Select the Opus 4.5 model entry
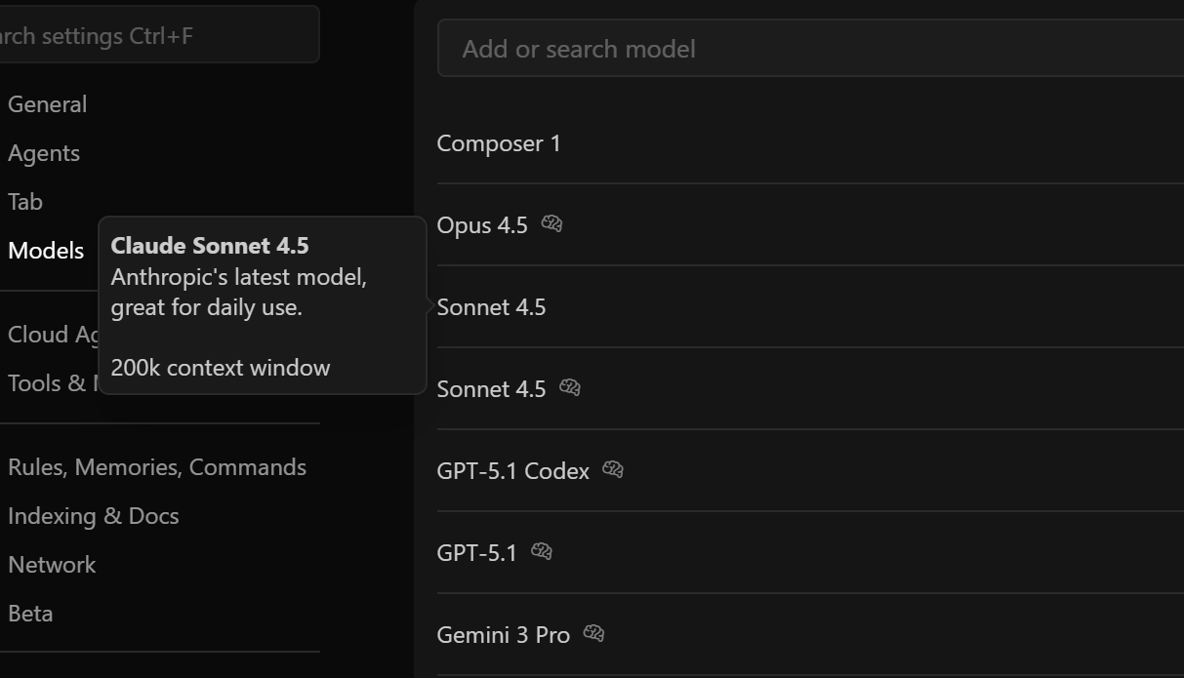The width and height of the screenshot is (1184, 678). click(810, 225)
